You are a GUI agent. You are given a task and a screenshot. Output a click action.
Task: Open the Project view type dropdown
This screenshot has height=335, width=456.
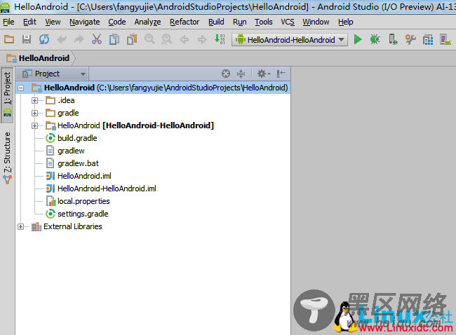click(54, 74)
